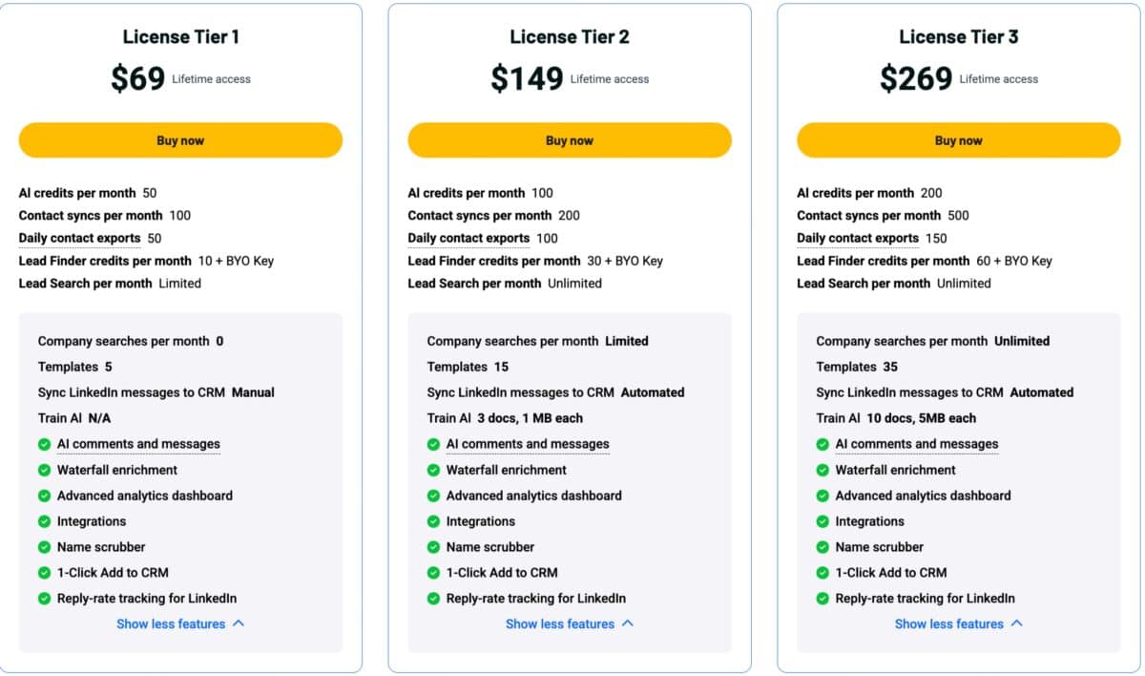The image size is (1145, 676).
Task: Click Buy now for License Tier 3
Action: coord(959,140)
